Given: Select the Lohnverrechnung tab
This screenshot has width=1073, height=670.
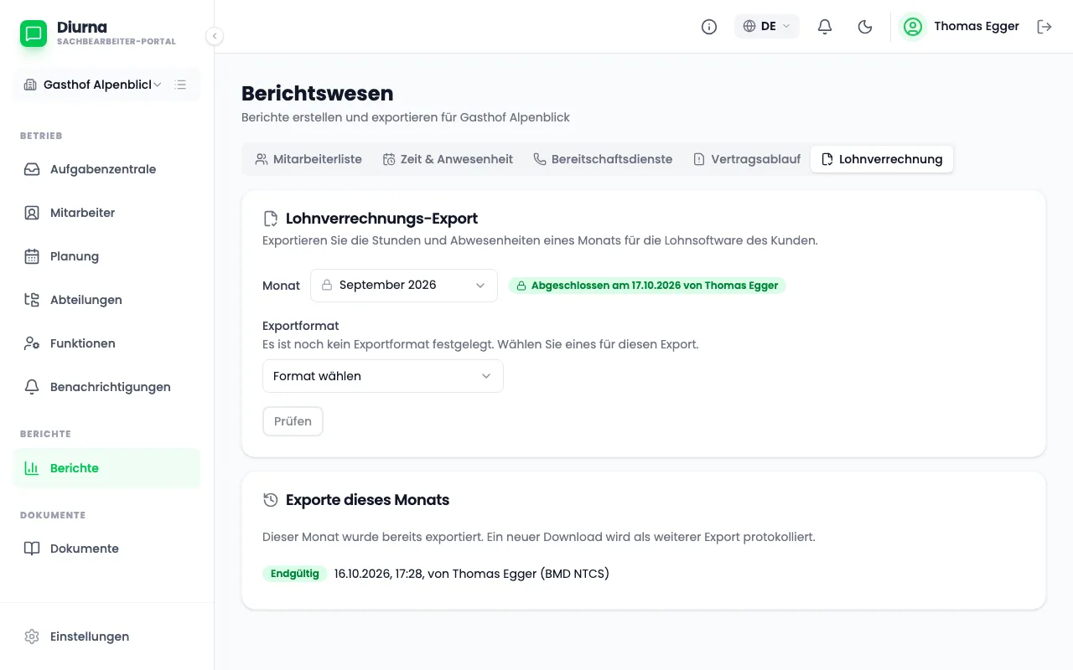Looking at the screenshot, I should point(882,159).
